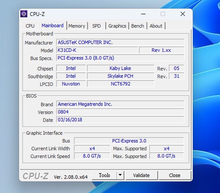Image resolution: width=220 pixels, height=193 pixels.
Task: Click the BIOS version 0804 field
Action: click(x=120, y=112)
